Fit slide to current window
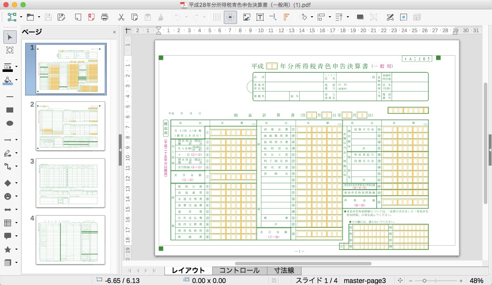Viewport: 492px width, 285px height. 400,281
